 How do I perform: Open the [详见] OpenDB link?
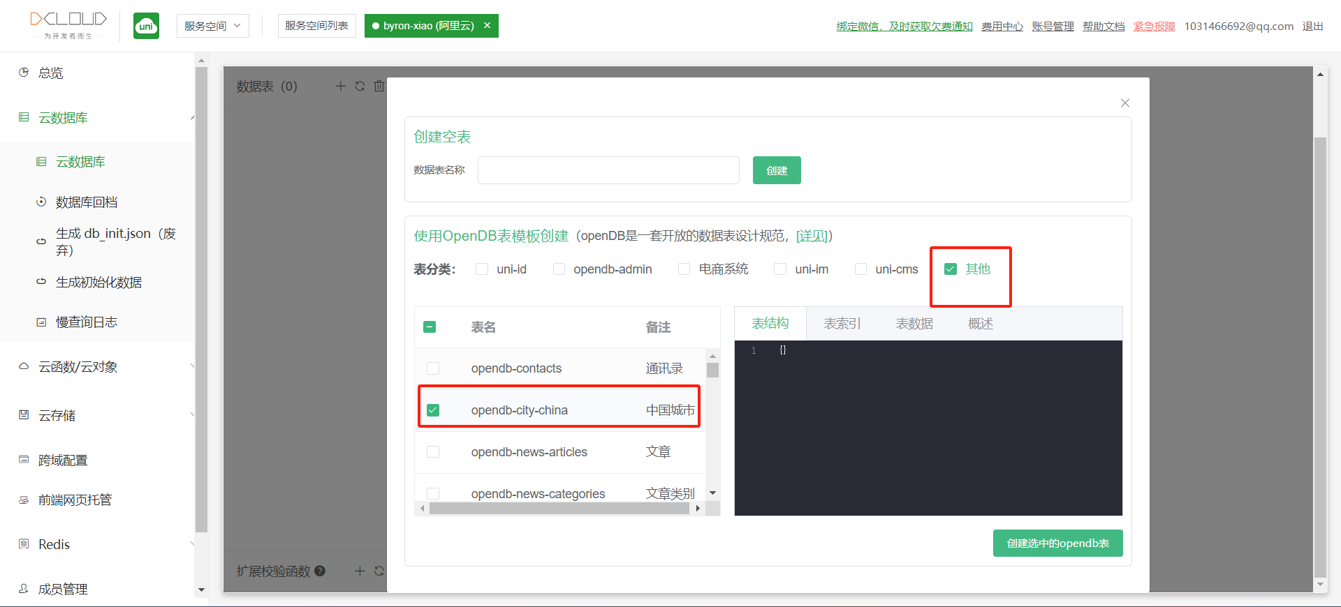point(812,236)
